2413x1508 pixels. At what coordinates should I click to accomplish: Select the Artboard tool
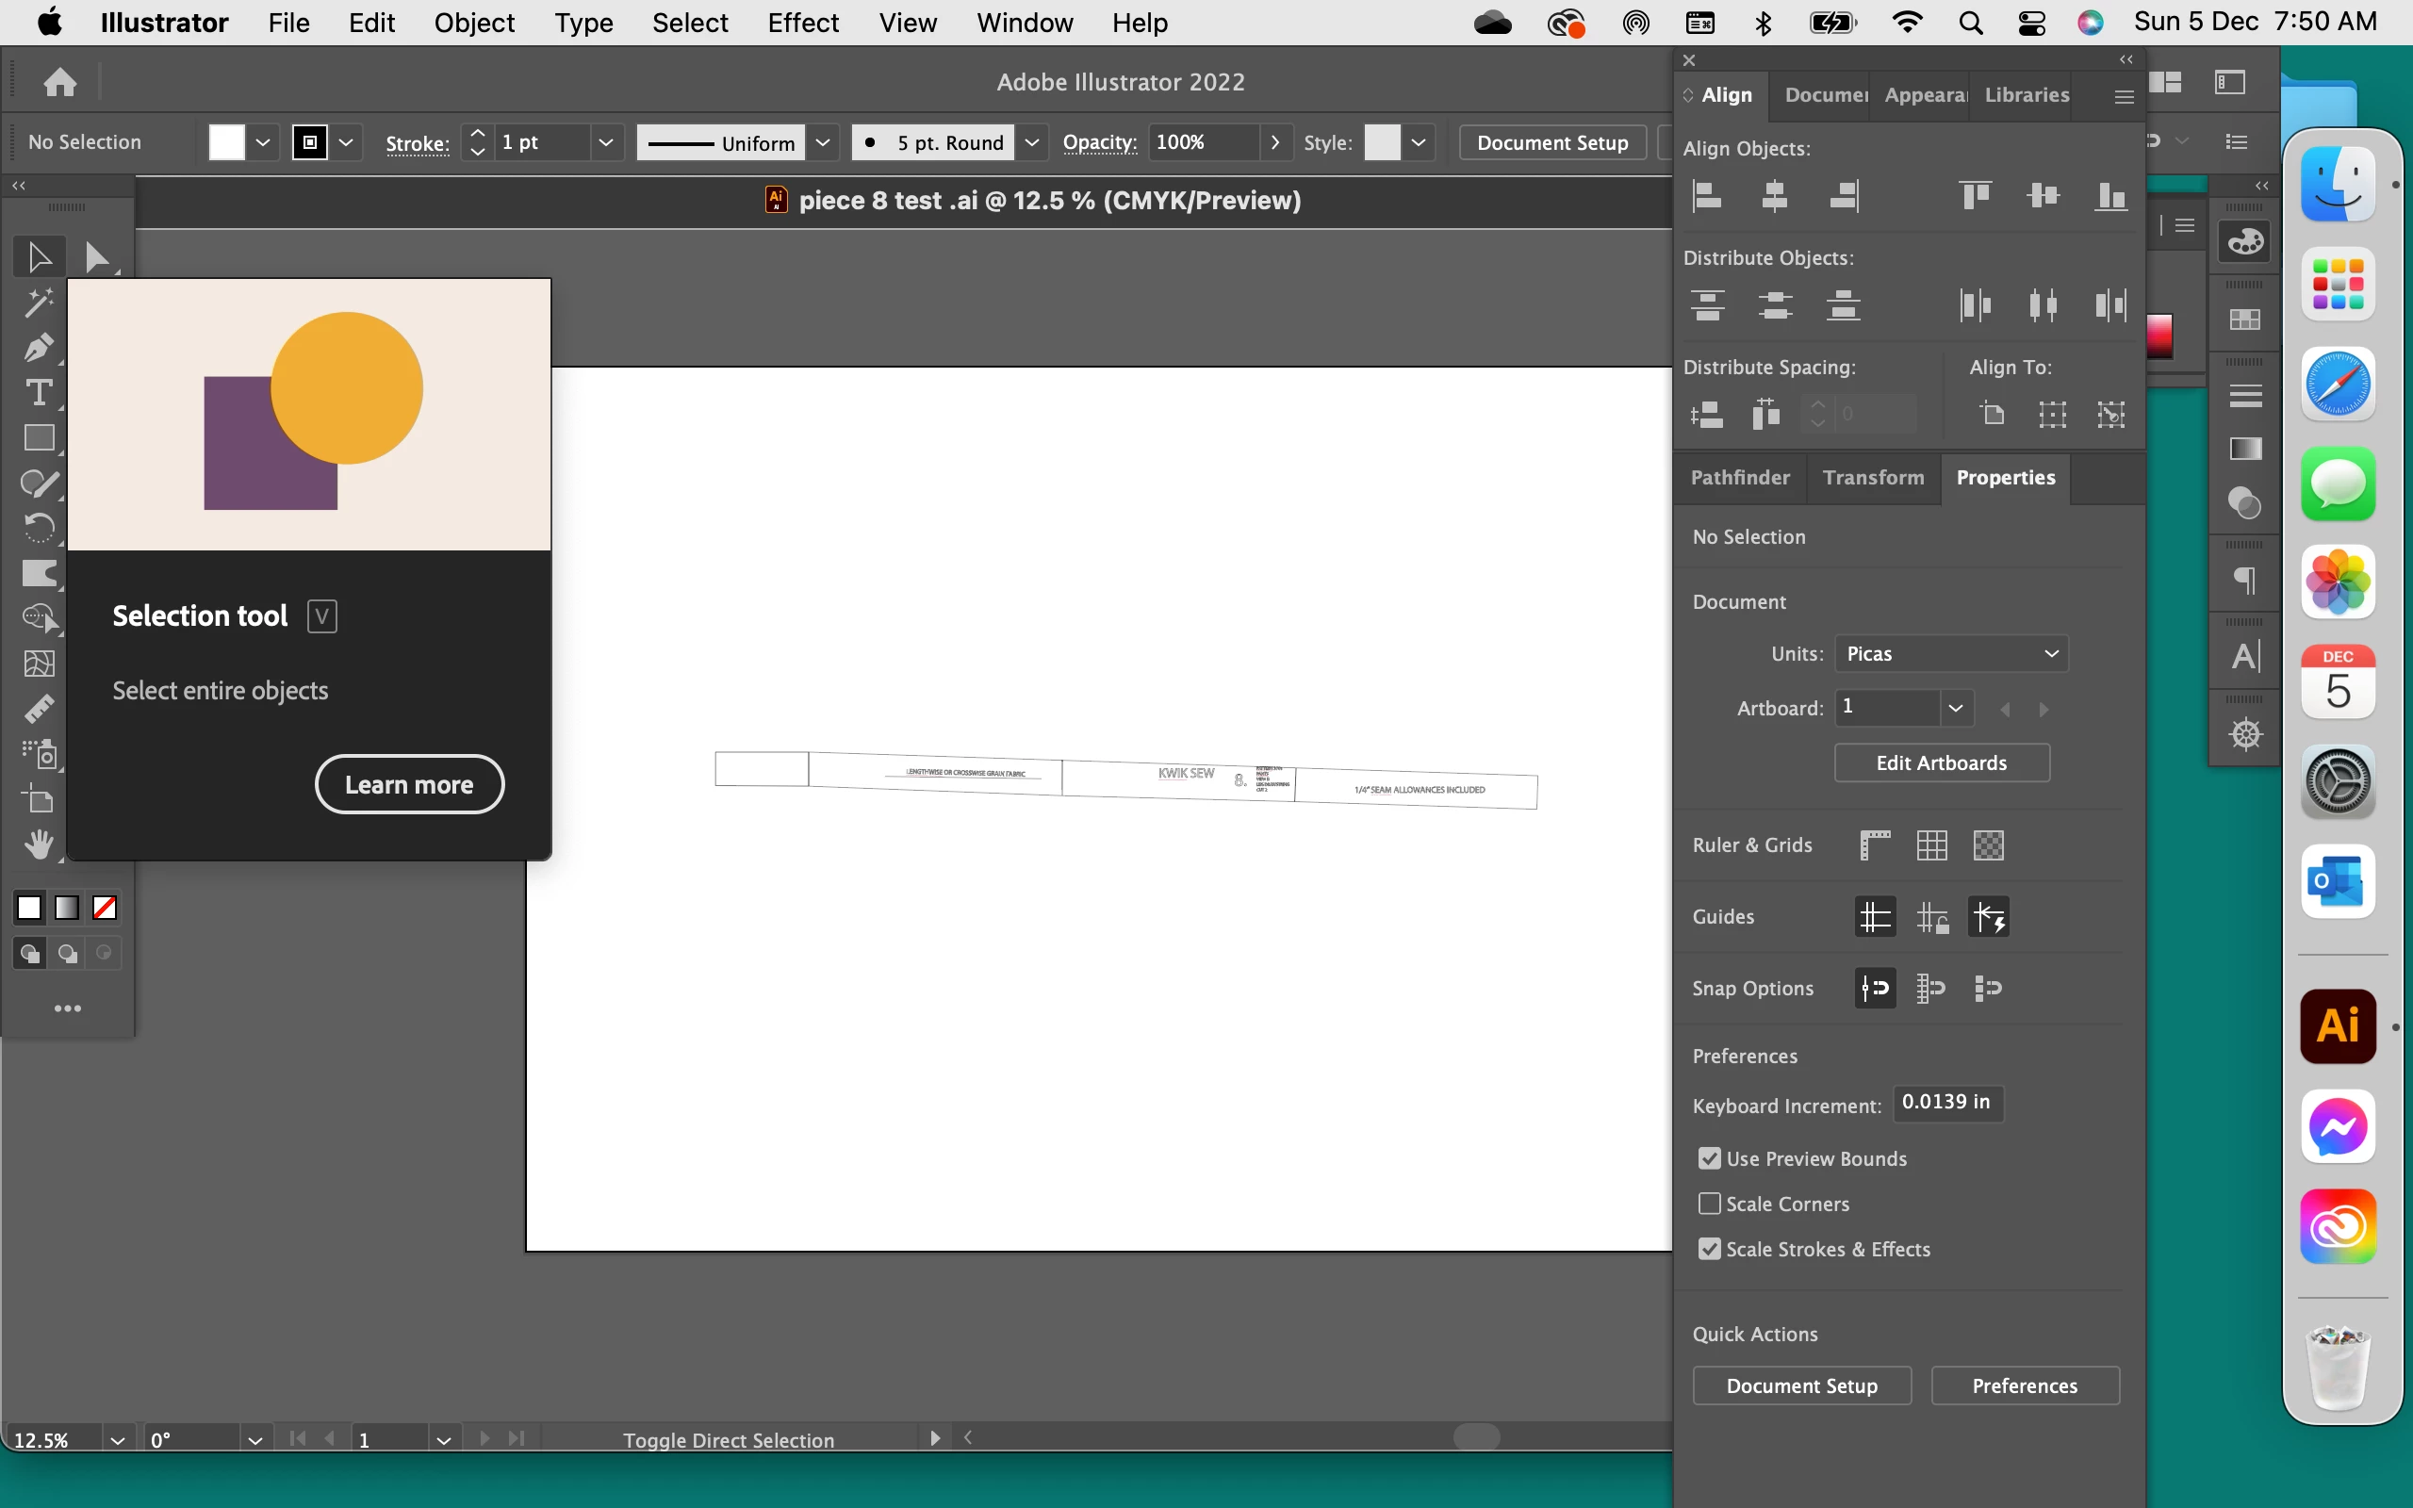pos(39,800)
